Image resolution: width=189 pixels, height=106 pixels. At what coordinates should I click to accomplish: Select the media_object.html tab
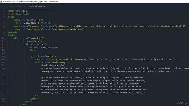click(38, 6)
